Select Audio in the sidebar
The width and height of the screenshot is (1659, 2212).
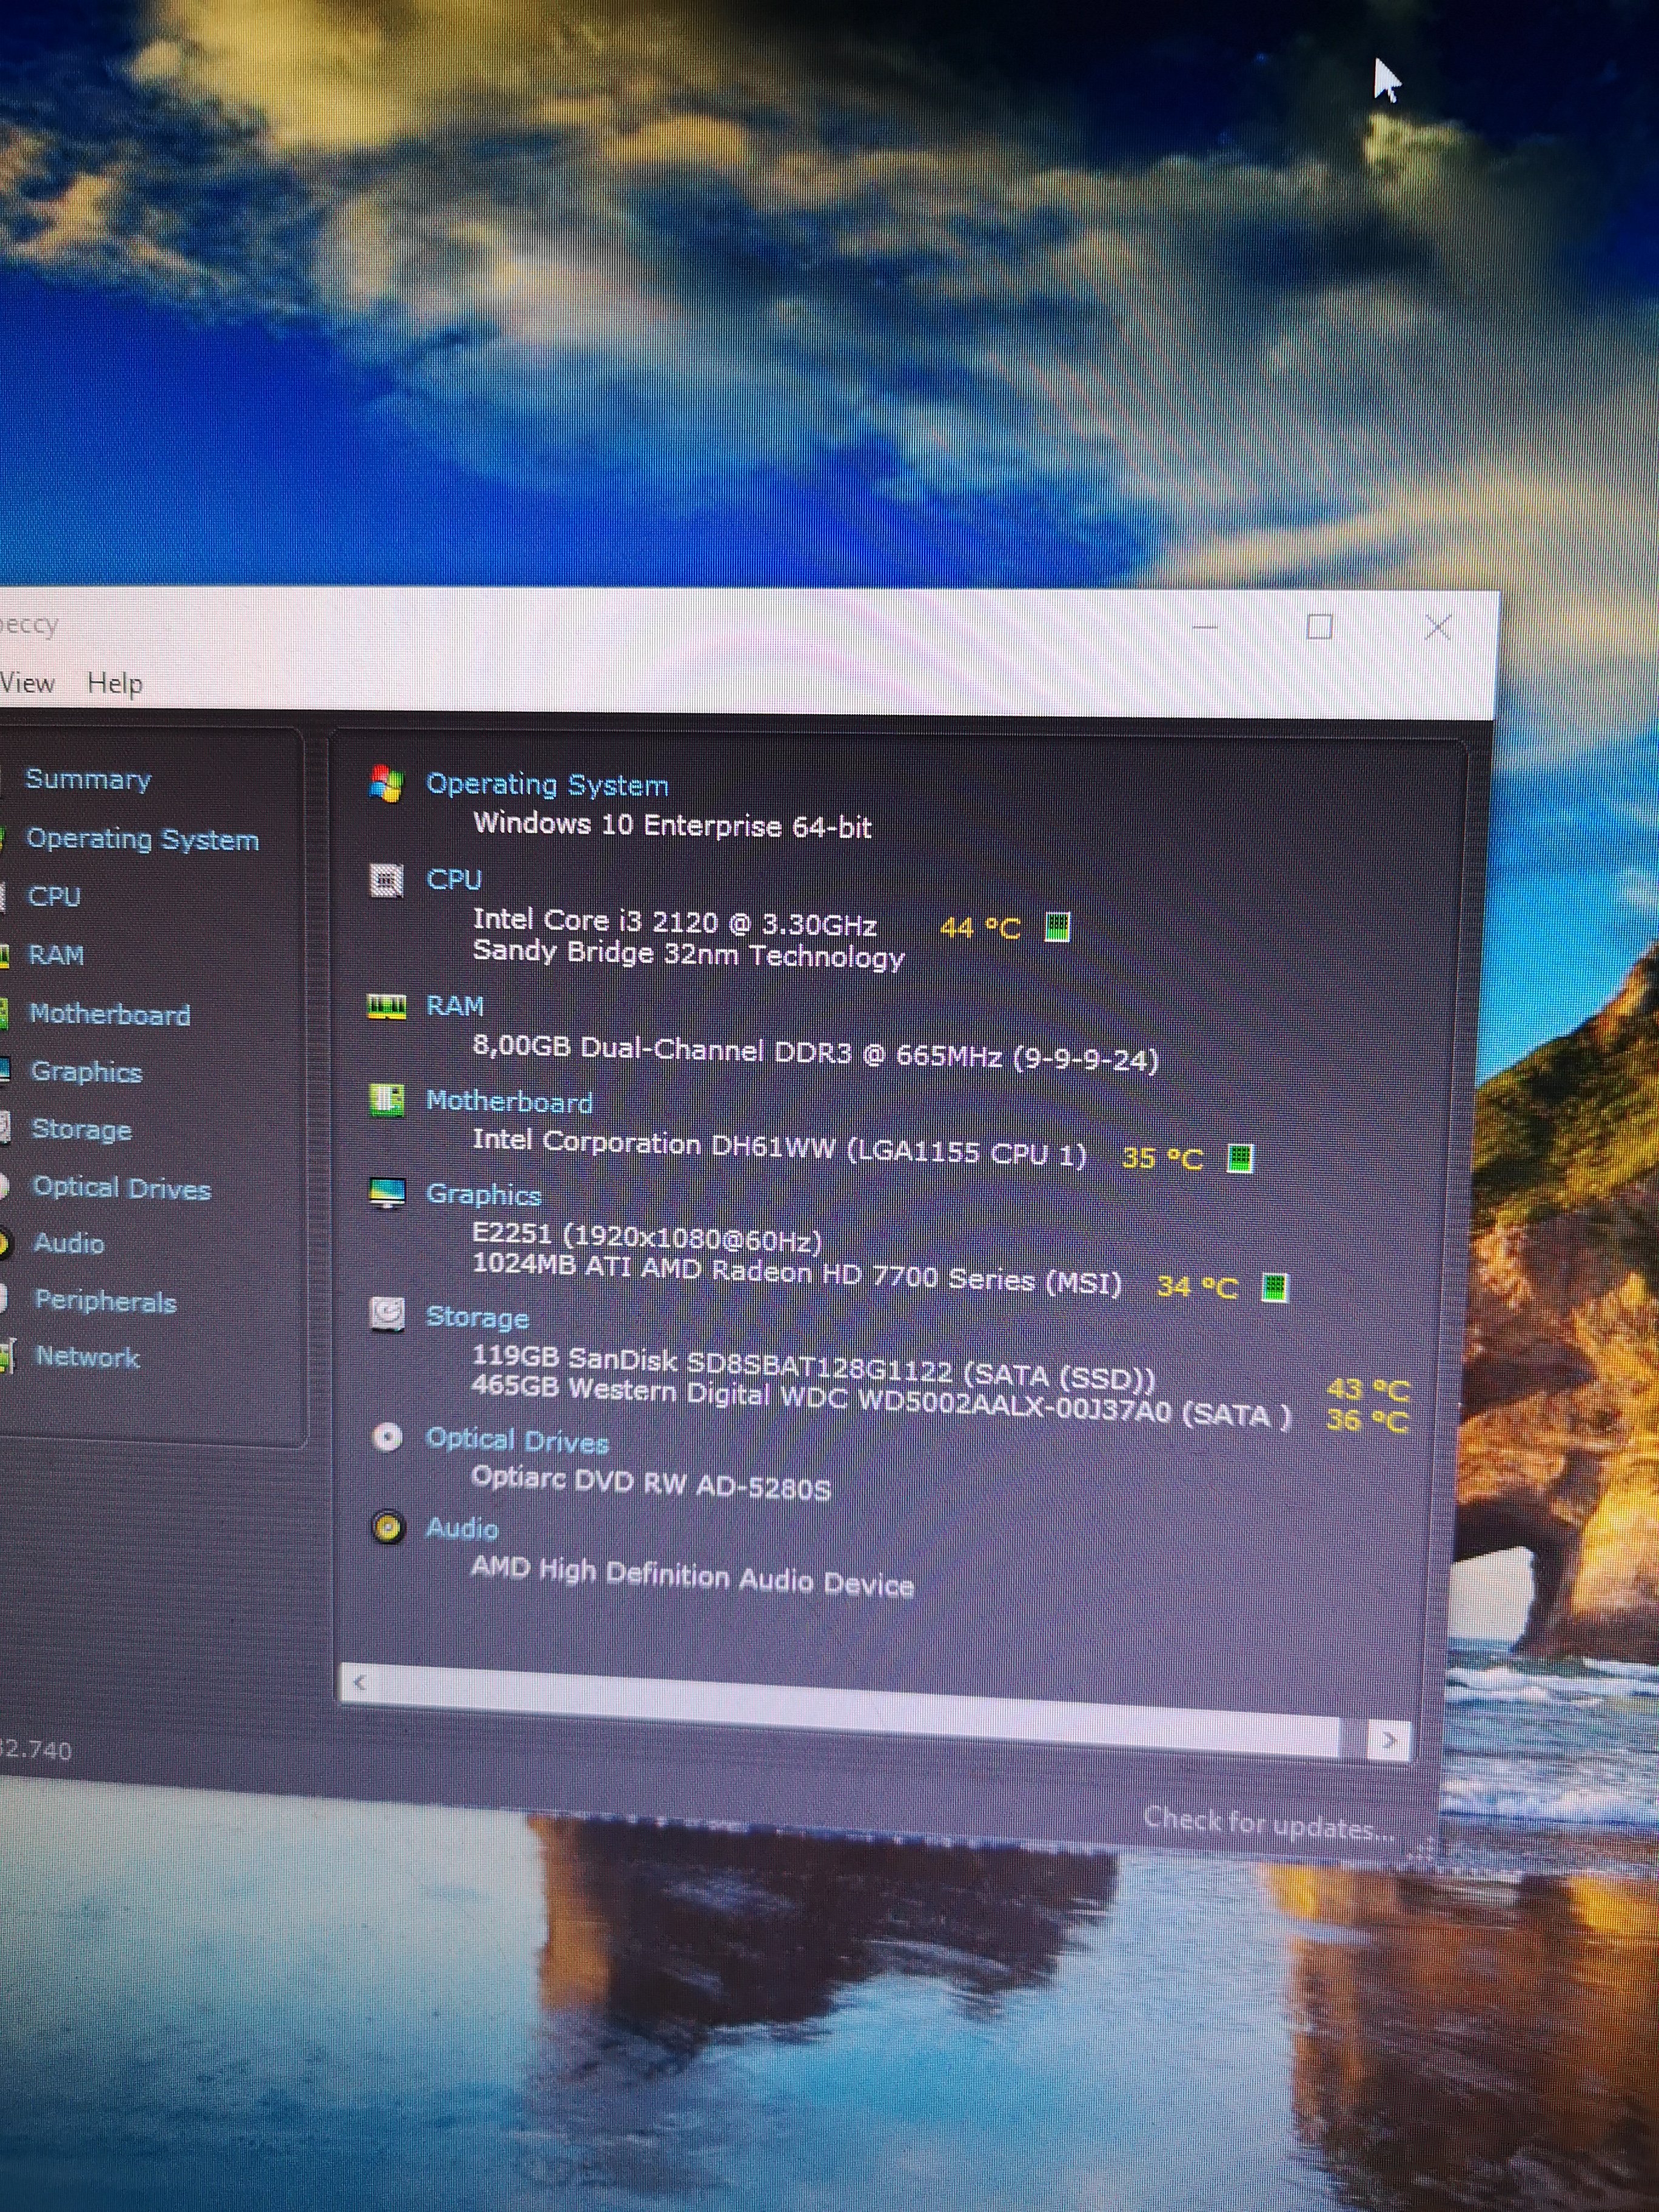69,1243
